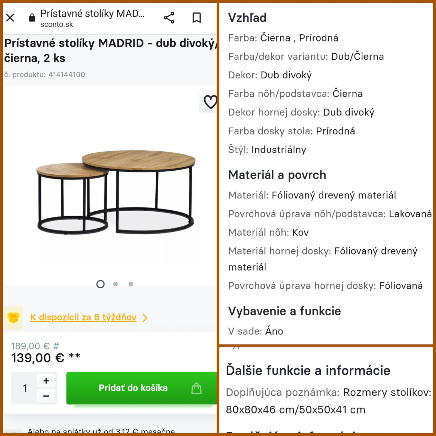Tap the padlock site security icon
Image resolution: width=436 pixels, height=436 pixels.
32,18
